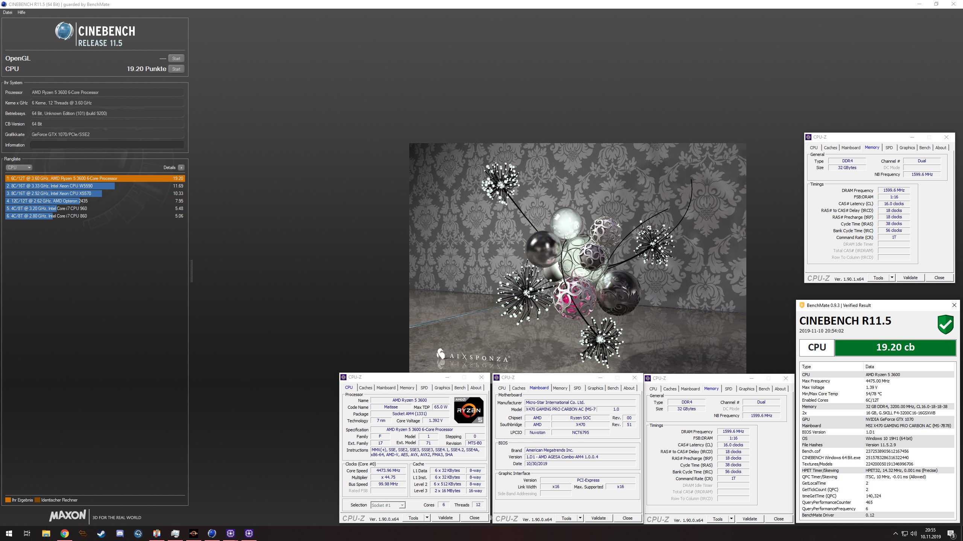Show hidden system tray icons

click(895, 533)
